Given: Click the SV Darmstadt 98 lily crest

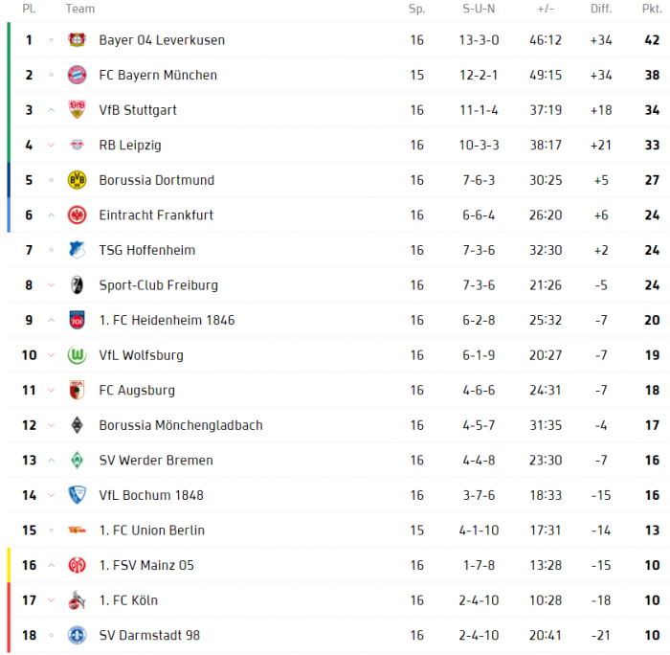Looking at the screenshot, I should click(x=77, y=635).
